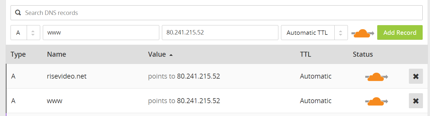The image size is (430, 116).
Task: Sort by the Name column header
Action: pos(56,54)
